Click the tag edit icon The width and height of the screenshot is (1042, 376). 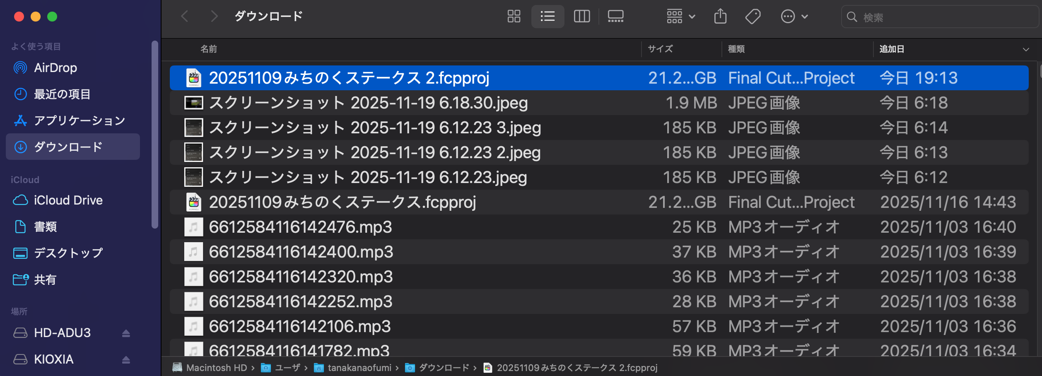click(753, 17)
